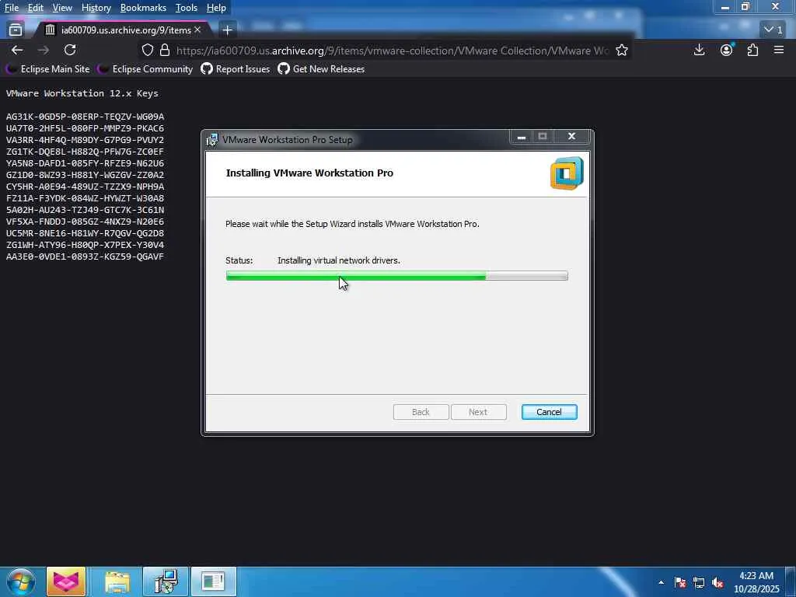Click the Action Center flag tray icon
The height and width of the screenshot is (597, 796).
tap(680, 582)
